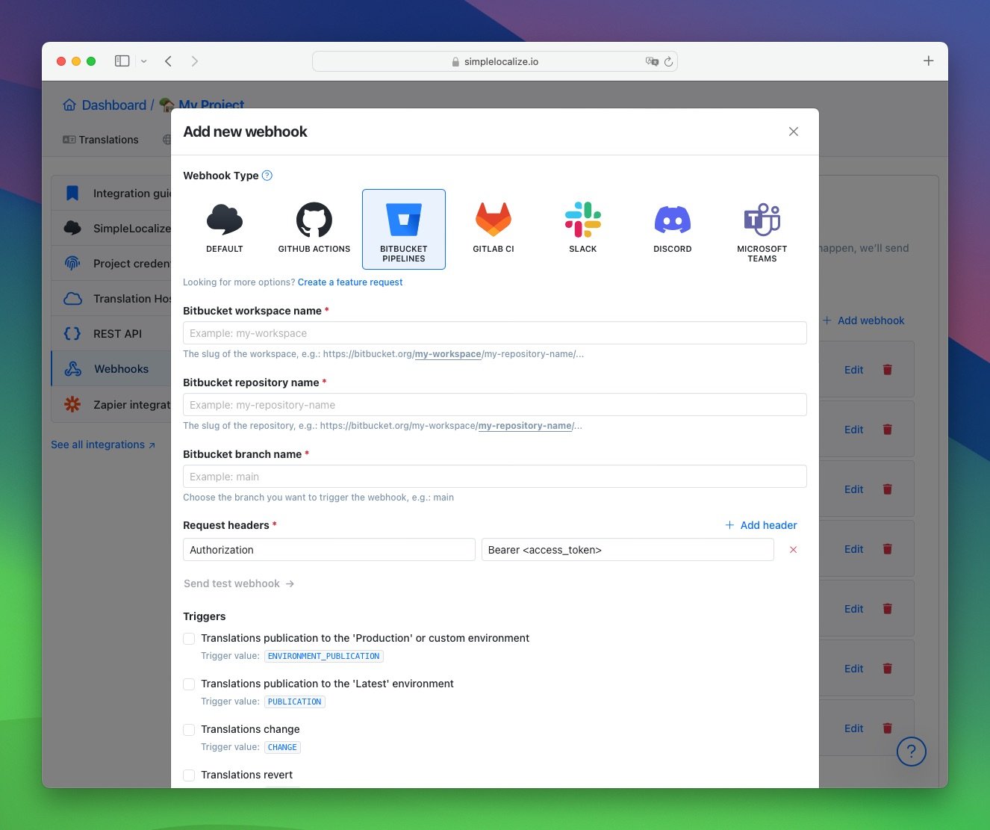Expand the Safari sidebar dropdown chevron
The height and width of the screenshot is (830, 990).
coord(143,61)
